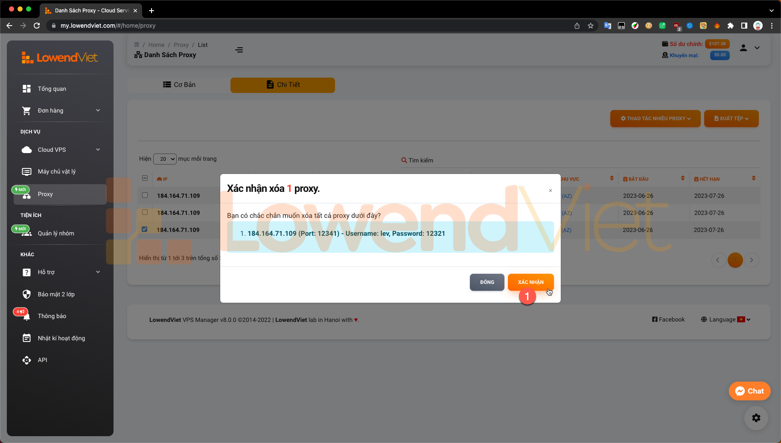Uncheck the selected third proxy row
Image resolution: width=781 pixels, height=443 pixels.
coord(145,229)
